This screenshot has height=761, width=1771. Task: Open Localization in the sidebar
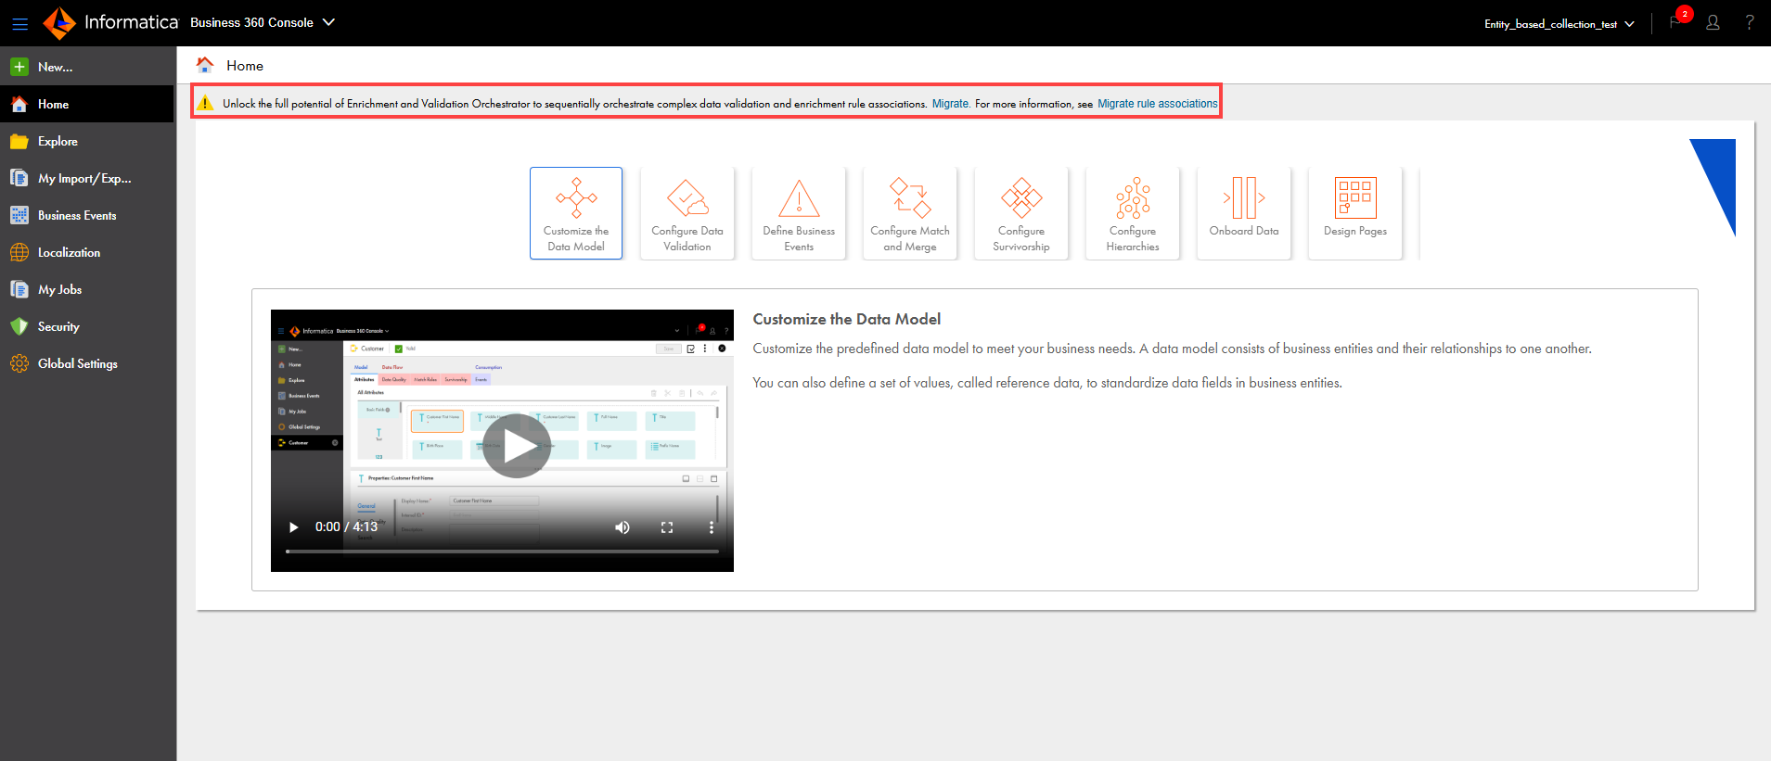[87, 252]
